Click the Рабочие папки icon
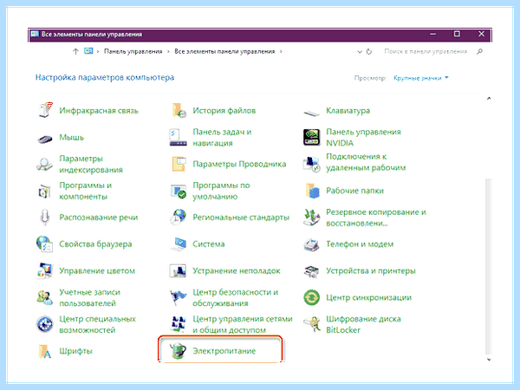Image resolution: width=520 pixels, height=390 pixels. click(312, 191)
